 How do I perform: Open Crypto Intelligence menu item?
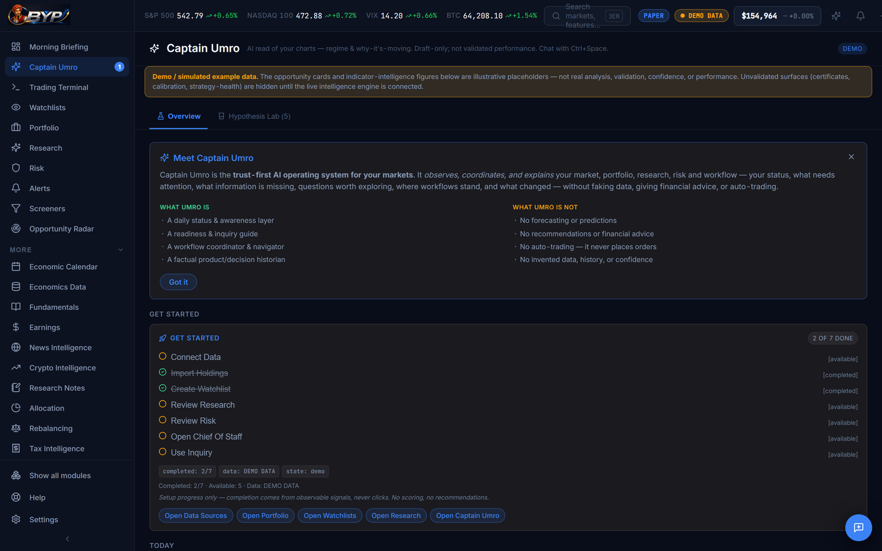(x=67, y=368)
